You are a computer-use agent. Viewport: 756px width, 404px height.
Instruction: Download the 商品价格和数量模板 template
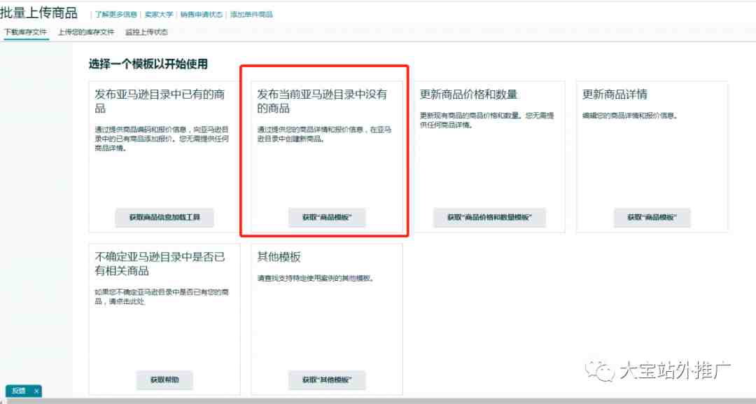coord(489,218)
